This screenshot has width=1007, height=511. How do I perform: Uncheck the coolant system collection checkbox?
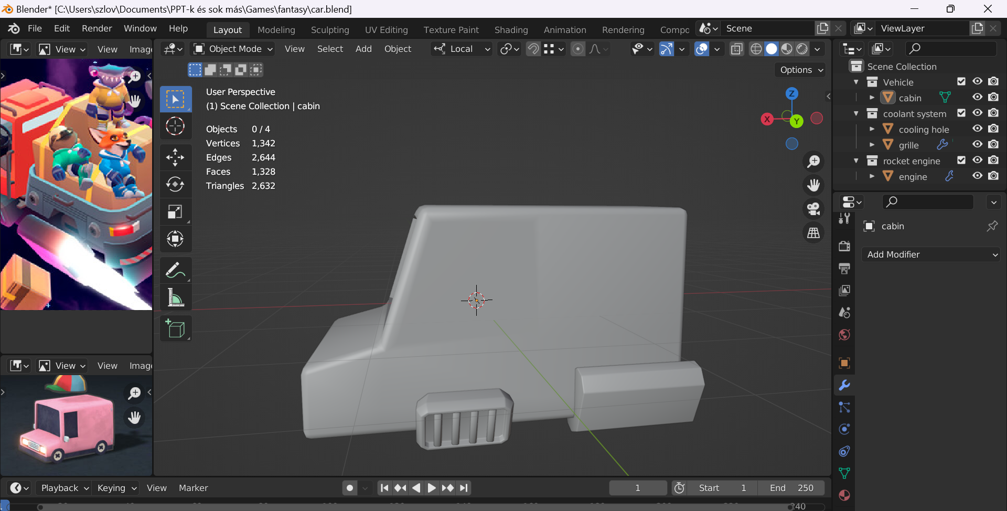pos(961,113)
